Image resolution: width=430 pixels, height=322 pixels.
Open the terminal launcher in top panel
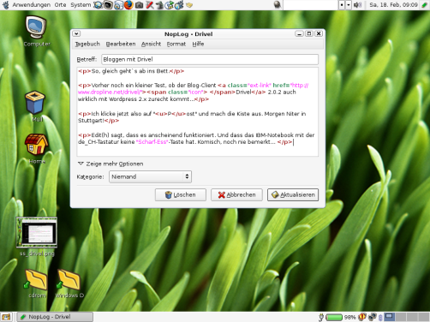[108, 5]
